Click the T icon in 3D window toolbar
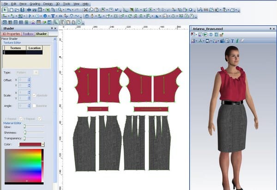This screenshot has height=190, width=277. [x=233, y=41]
